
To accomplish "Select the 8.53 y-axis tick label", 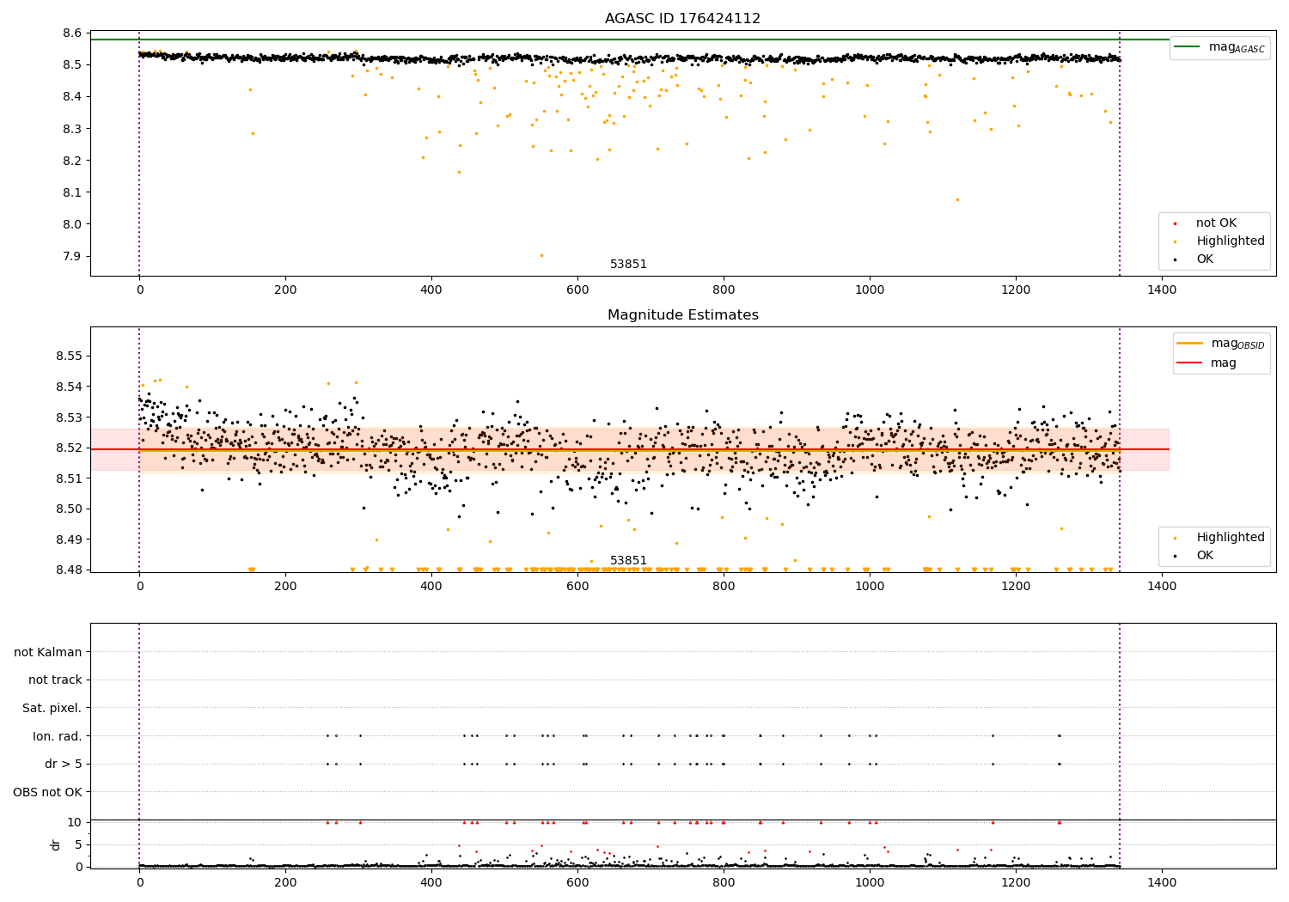I will point(68,417).
